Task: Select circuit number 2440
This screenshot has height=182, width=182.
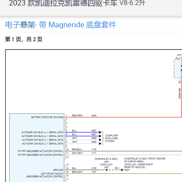Action: point(94,116)
